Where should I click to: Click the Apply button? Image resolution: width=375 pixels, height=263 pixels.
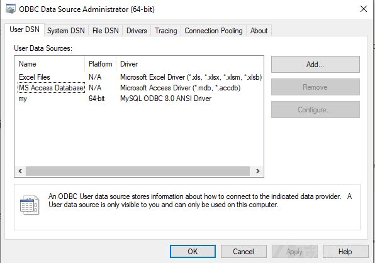(x=294, y=251)
